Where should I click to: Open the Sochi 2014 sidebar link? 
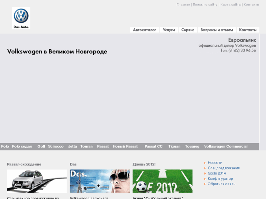tap(217, 173)
